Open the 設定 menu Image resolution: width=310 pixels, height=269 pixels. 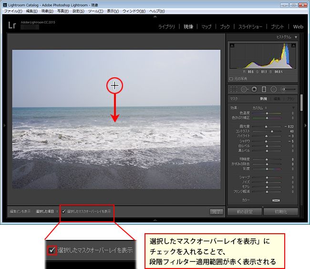point(78,11)
